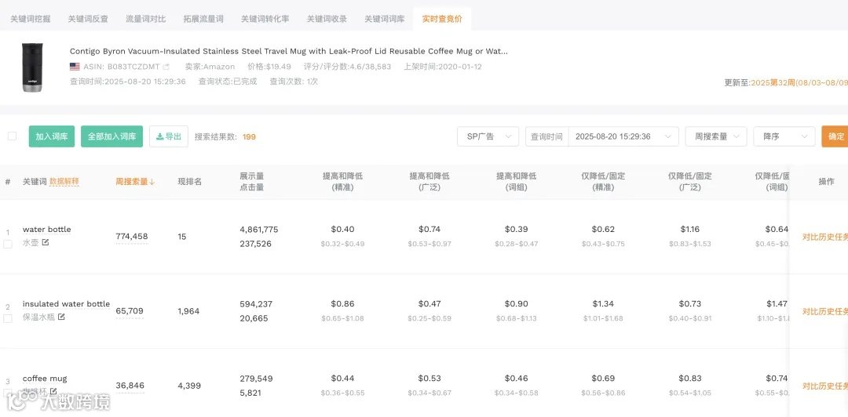
Task: Click the 加入词库 button
Action: [x=51, y=136]
